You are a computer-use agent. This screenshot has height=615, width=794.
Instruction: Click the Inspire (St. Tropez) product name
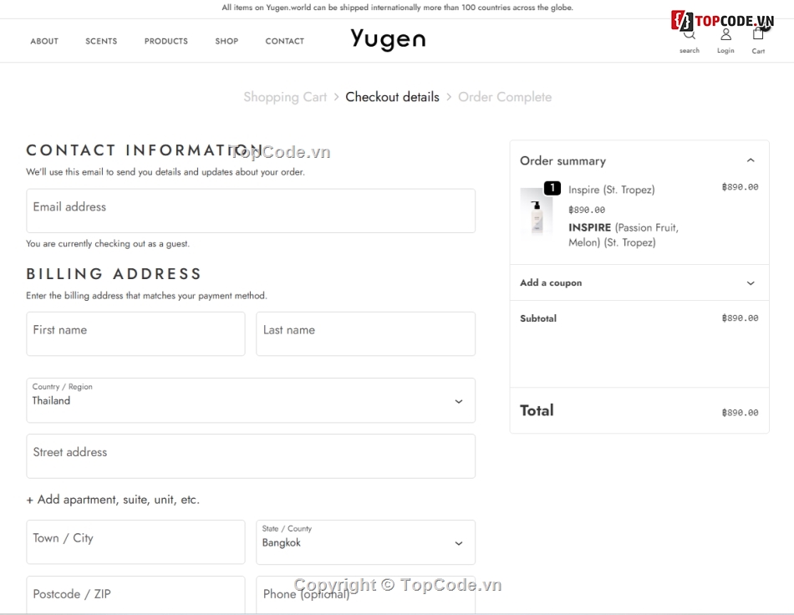(611, 190)
